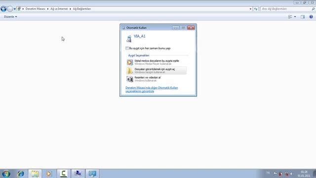Image resolution: width=316 pixels, height=178 pixels.
Task: Click the VIA_A1 device name
Action: 139,36
